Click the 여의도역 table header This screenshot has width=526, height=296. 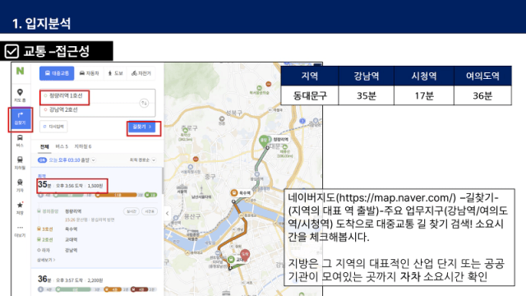click(x=482, y=76)
